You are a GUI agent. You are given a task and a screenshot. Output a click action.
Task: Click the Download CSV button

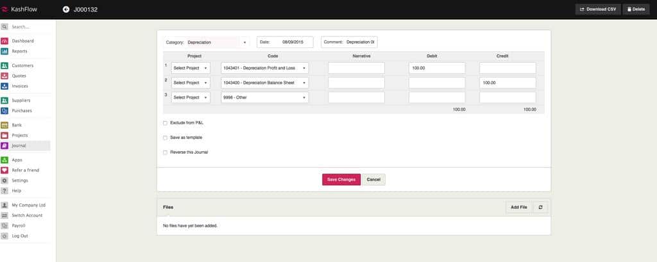click(597, 9)
